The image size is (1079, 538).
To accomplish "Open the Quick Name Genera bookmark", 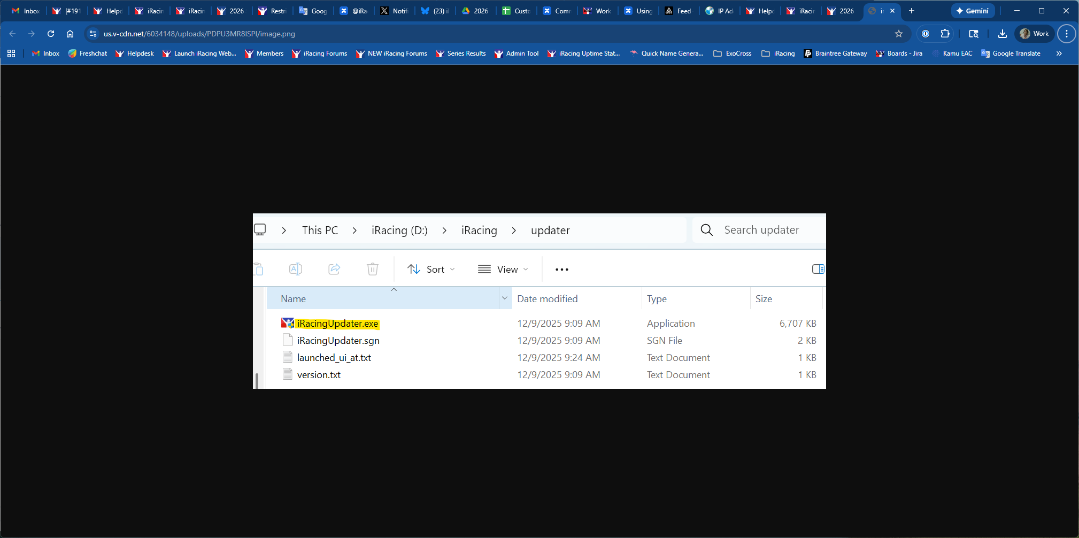I will (x=667, y=53).
